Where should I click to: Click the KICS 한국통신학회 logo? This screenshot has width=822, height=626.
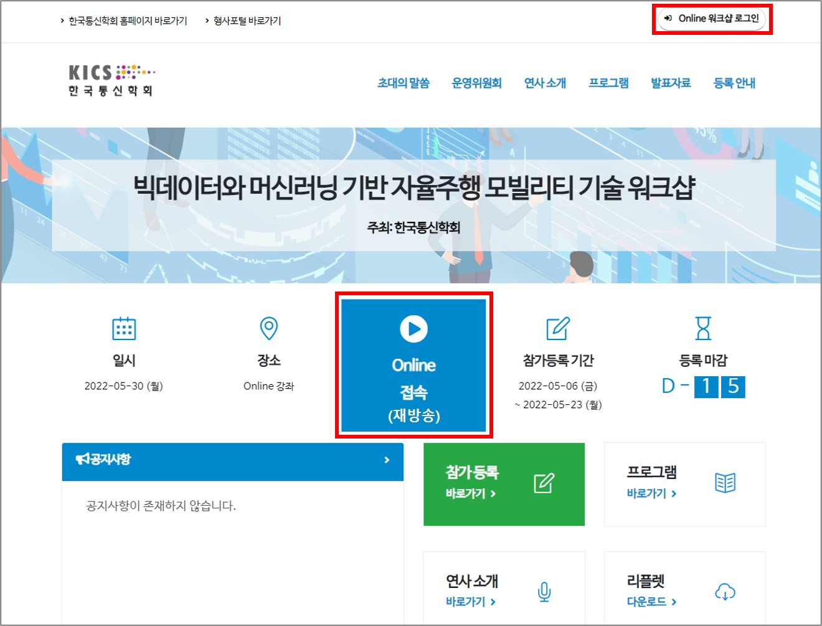coord(111,81)
